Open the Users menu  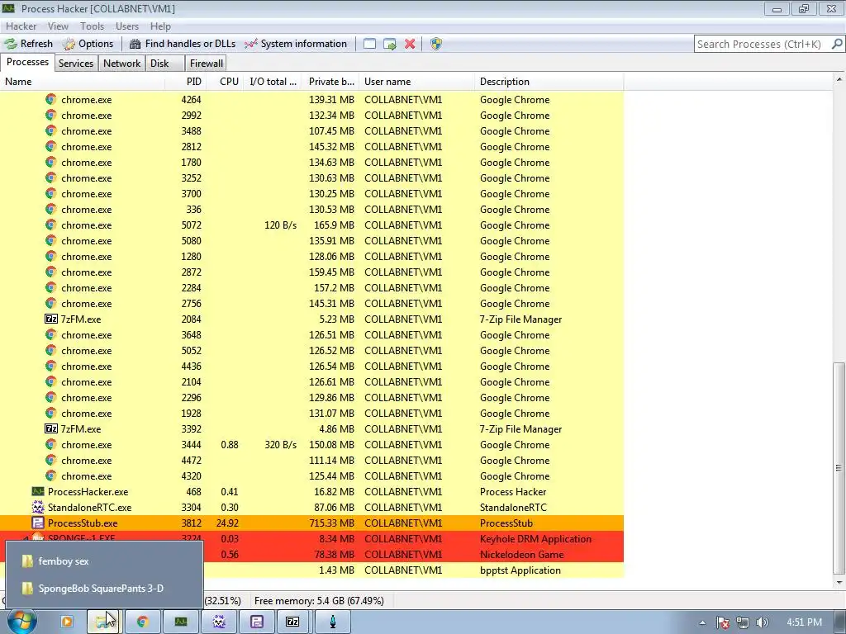tap(126, 26)
